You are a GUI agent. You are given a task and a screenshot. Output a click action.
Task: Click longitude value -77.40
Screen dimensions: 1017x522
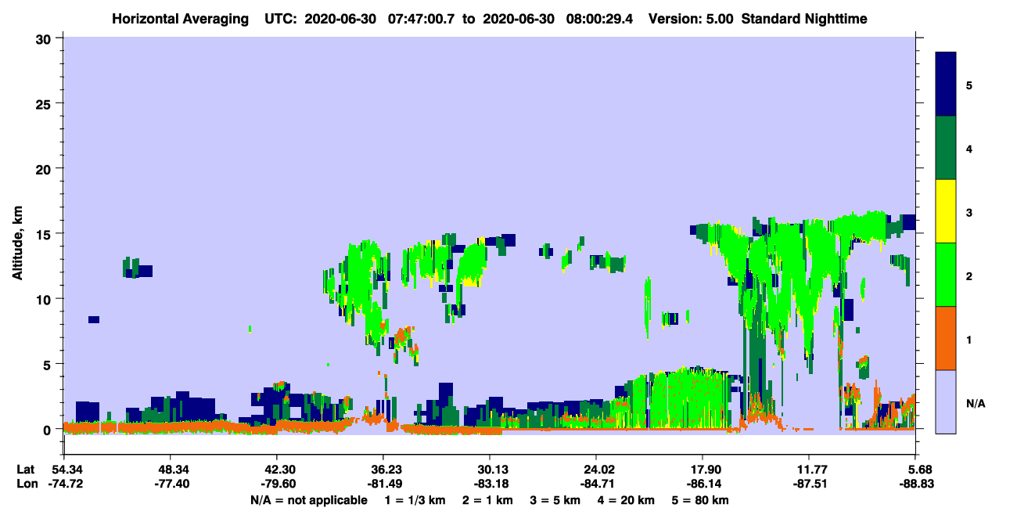(x=171, y=484)
